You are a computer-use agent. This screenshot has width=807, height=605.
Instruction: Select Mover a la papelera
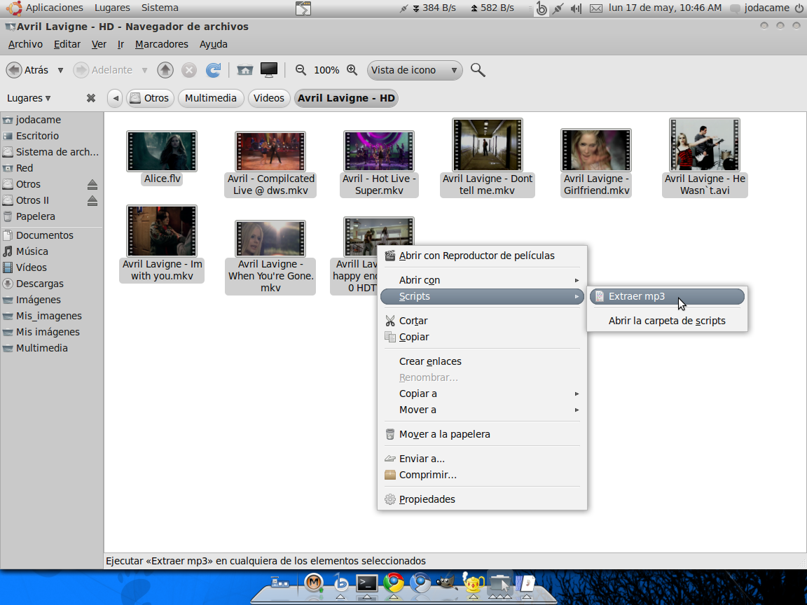tap(482, 434)
